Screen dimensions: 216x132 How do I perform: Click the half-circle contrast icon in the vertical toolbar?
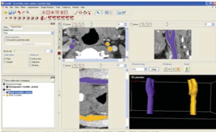(x=59, y=58)
